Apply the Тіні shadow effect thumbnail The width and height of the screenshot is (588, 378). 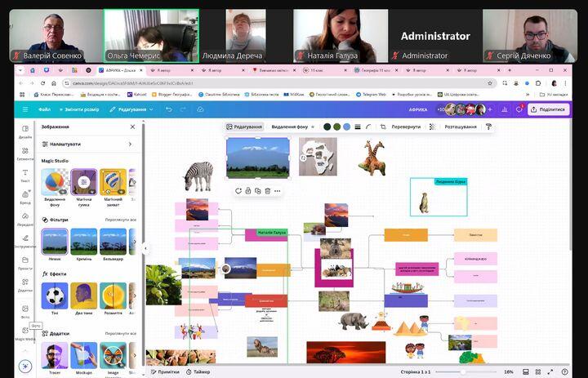click(x=55, y=296)
